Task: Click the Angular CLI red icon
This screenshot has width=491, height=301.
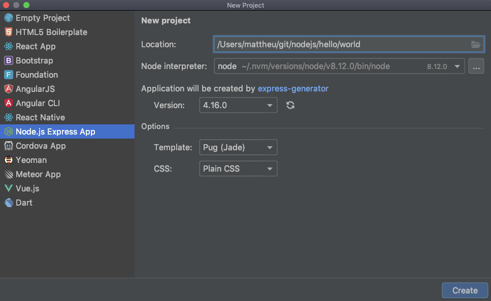Action: point(9,103)
